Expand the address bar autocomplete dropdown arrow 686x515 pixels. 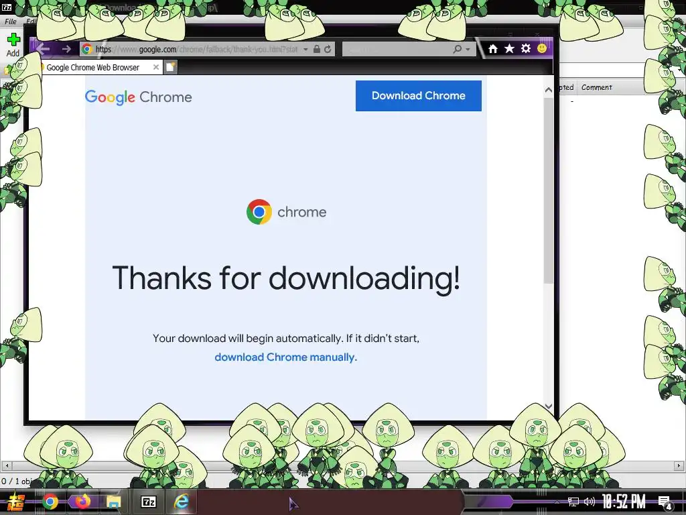[x=305, y=50]
